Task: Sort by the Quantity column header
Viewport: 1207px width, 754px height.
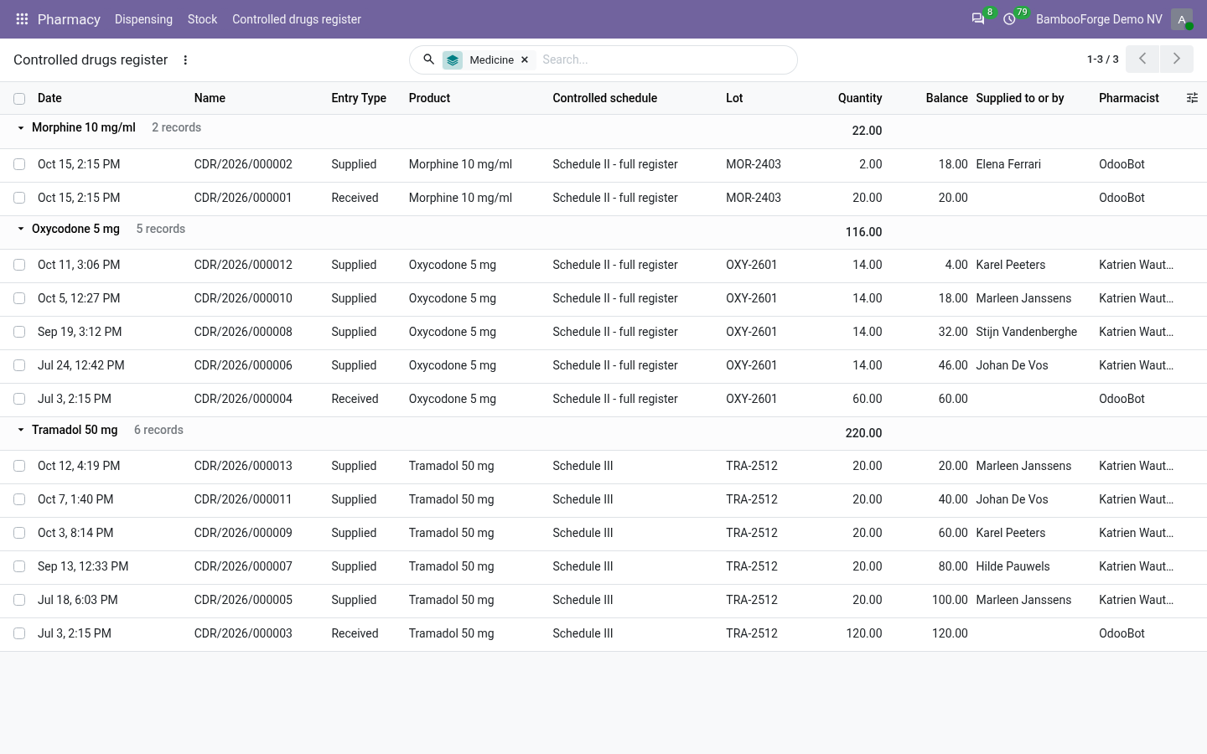Action: click(x=860, y=98)
